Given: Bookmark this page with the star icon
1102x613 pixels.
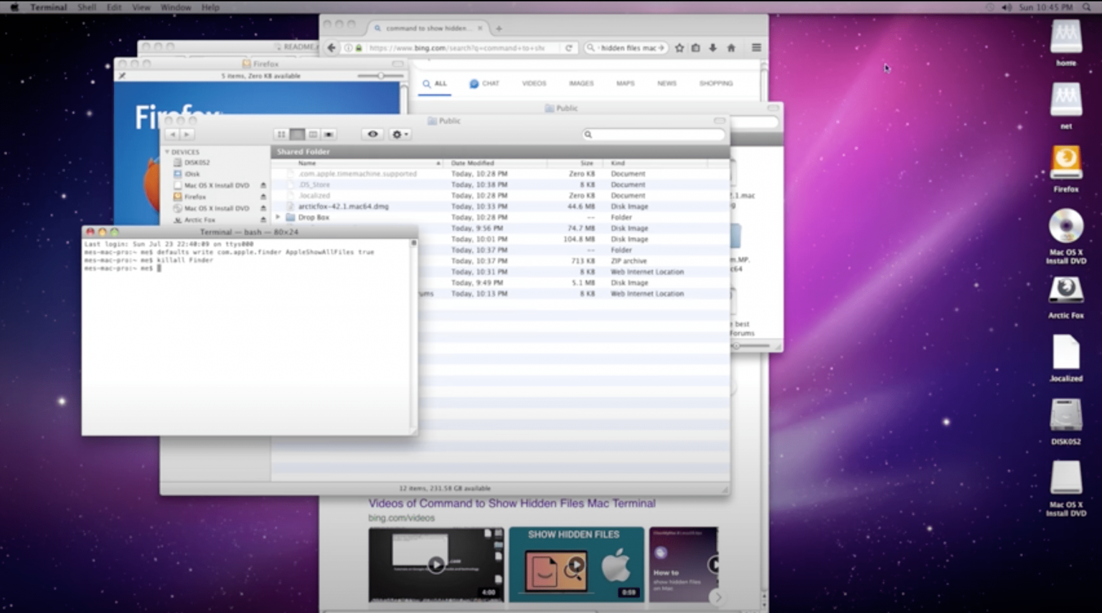Looking at the screenshot, I should pos(679,47).
